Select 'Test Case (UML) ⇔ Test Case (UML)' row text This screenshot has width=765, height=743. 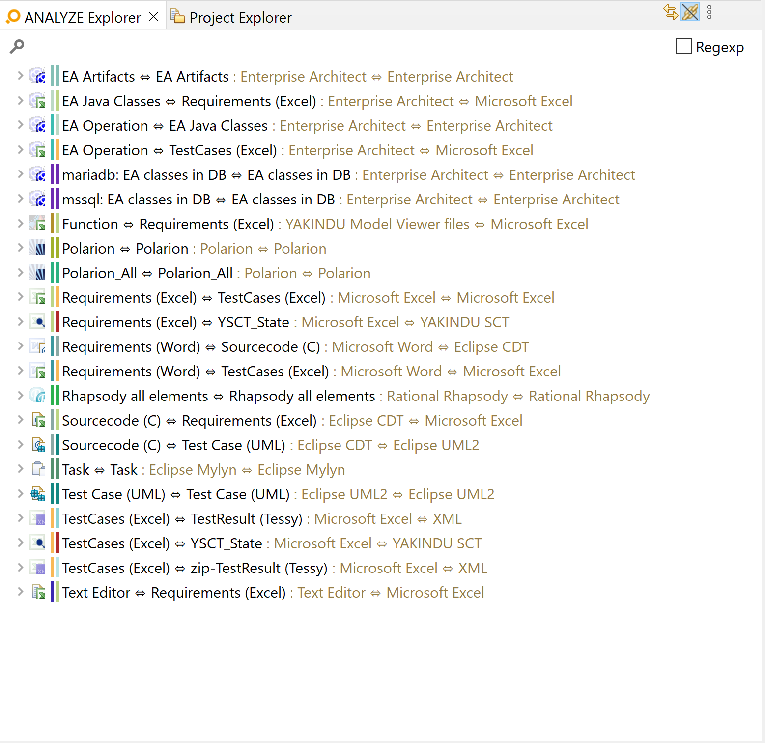coord(176,494)
